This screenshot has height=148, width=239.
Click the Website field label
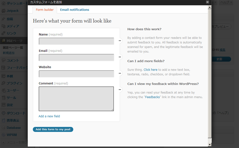pos(45,67)
